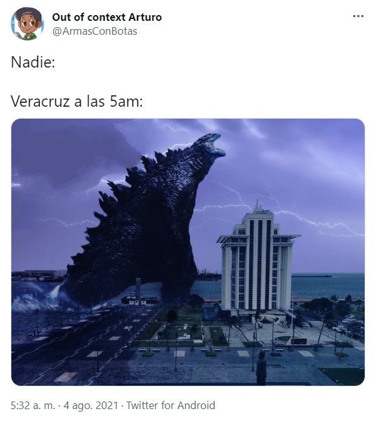The width and height of the screenshot is (376, 423).
Task: Open the Twitter for Android source link
Action: click(x=170, y=405)
